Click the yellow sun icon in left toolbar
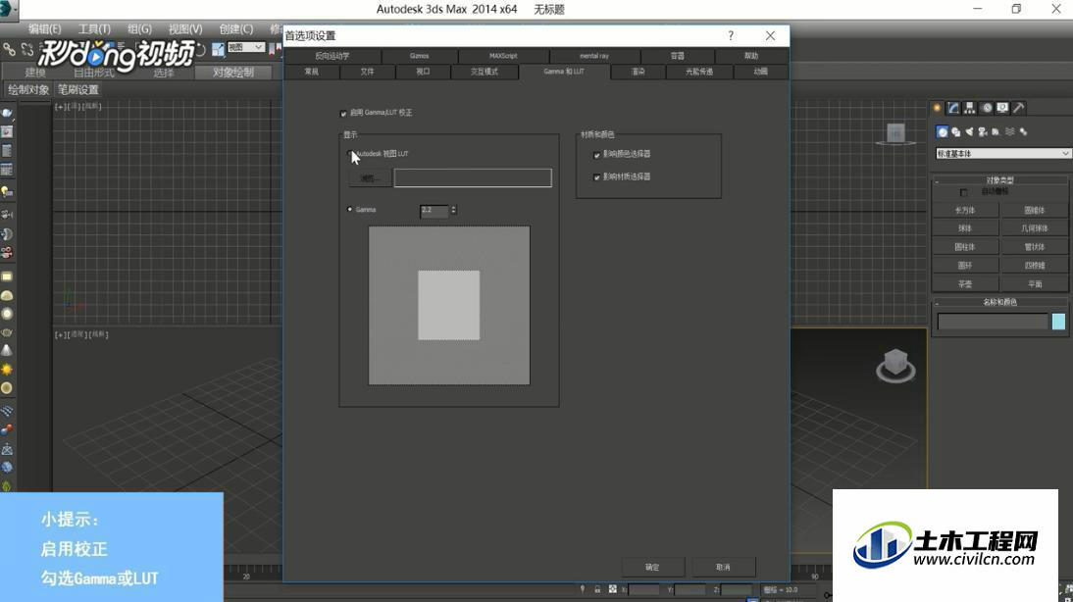The width and height of the screenshot is (1073, 602). coord(7,370)
